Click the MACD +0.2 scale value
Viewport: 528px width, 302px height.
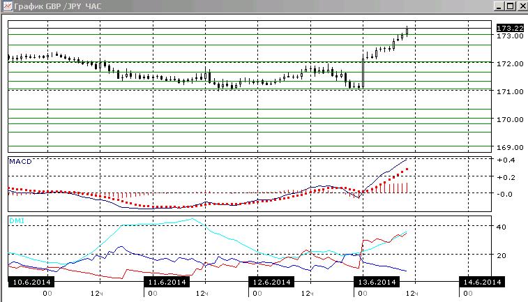point(506,177)
